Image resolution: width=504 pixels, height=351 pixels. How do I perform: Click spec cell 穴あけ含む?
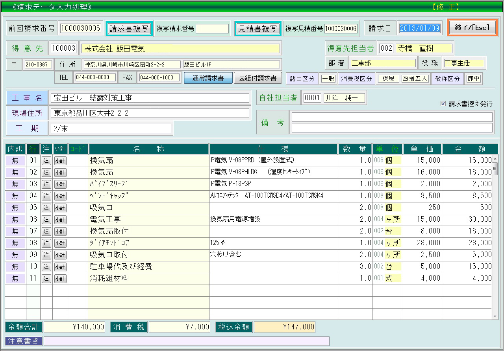coord(273,255)
